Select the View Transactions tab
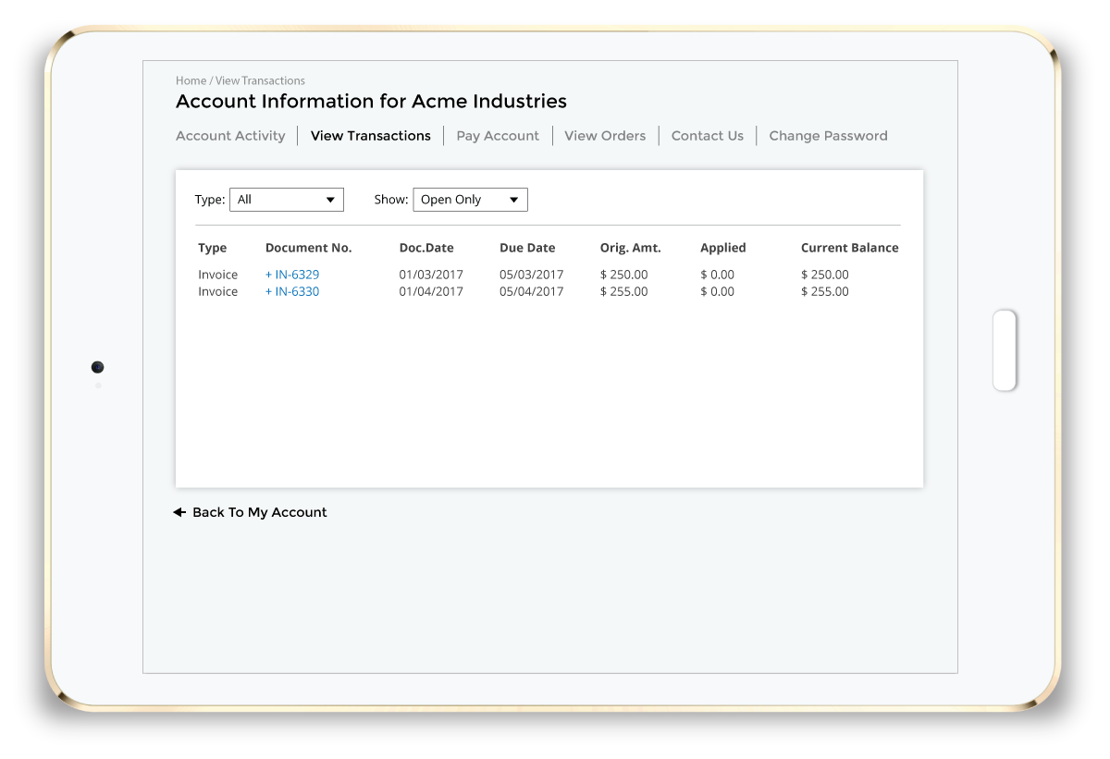This screenshot has height=759, width=1110. pos(371,136)
